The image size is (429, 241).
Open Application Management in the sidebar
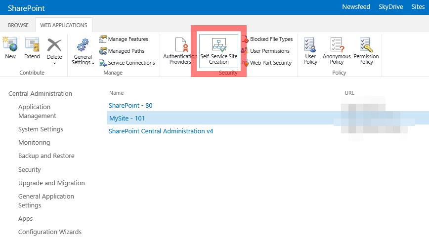pyautogui.click(x=37, y=111)
